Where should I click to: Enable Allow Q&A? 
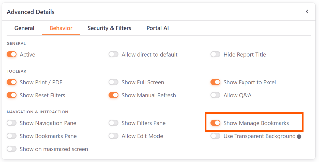(215, 95)
